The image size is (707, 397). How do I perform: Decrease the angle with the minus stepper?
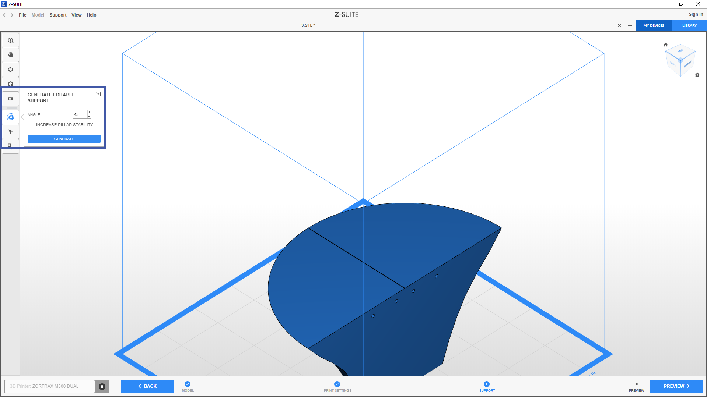89,117
